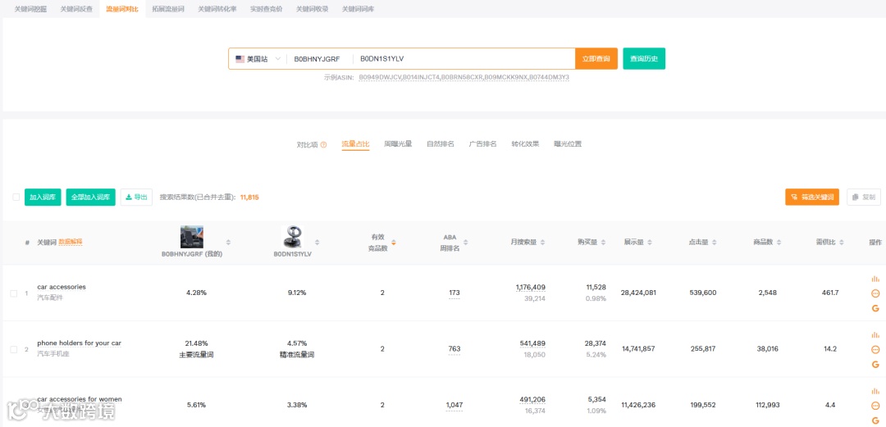Select 广告排名 comparison option

click(x=482, y=144)
